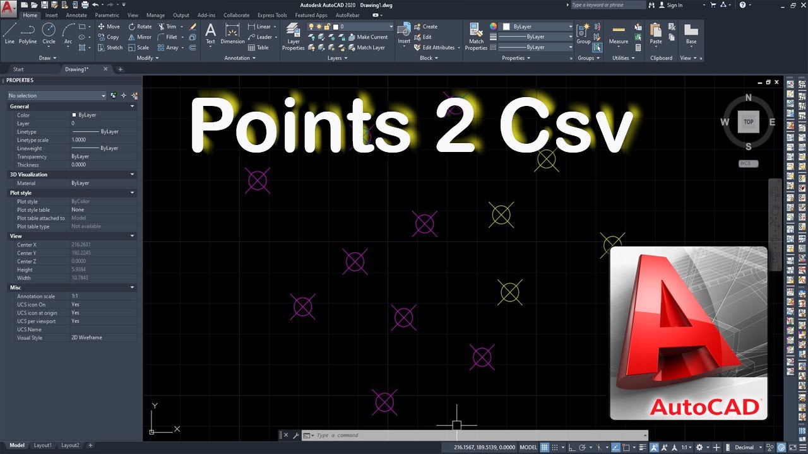Toggle group selection button in Groups panel

click(597, 47)
